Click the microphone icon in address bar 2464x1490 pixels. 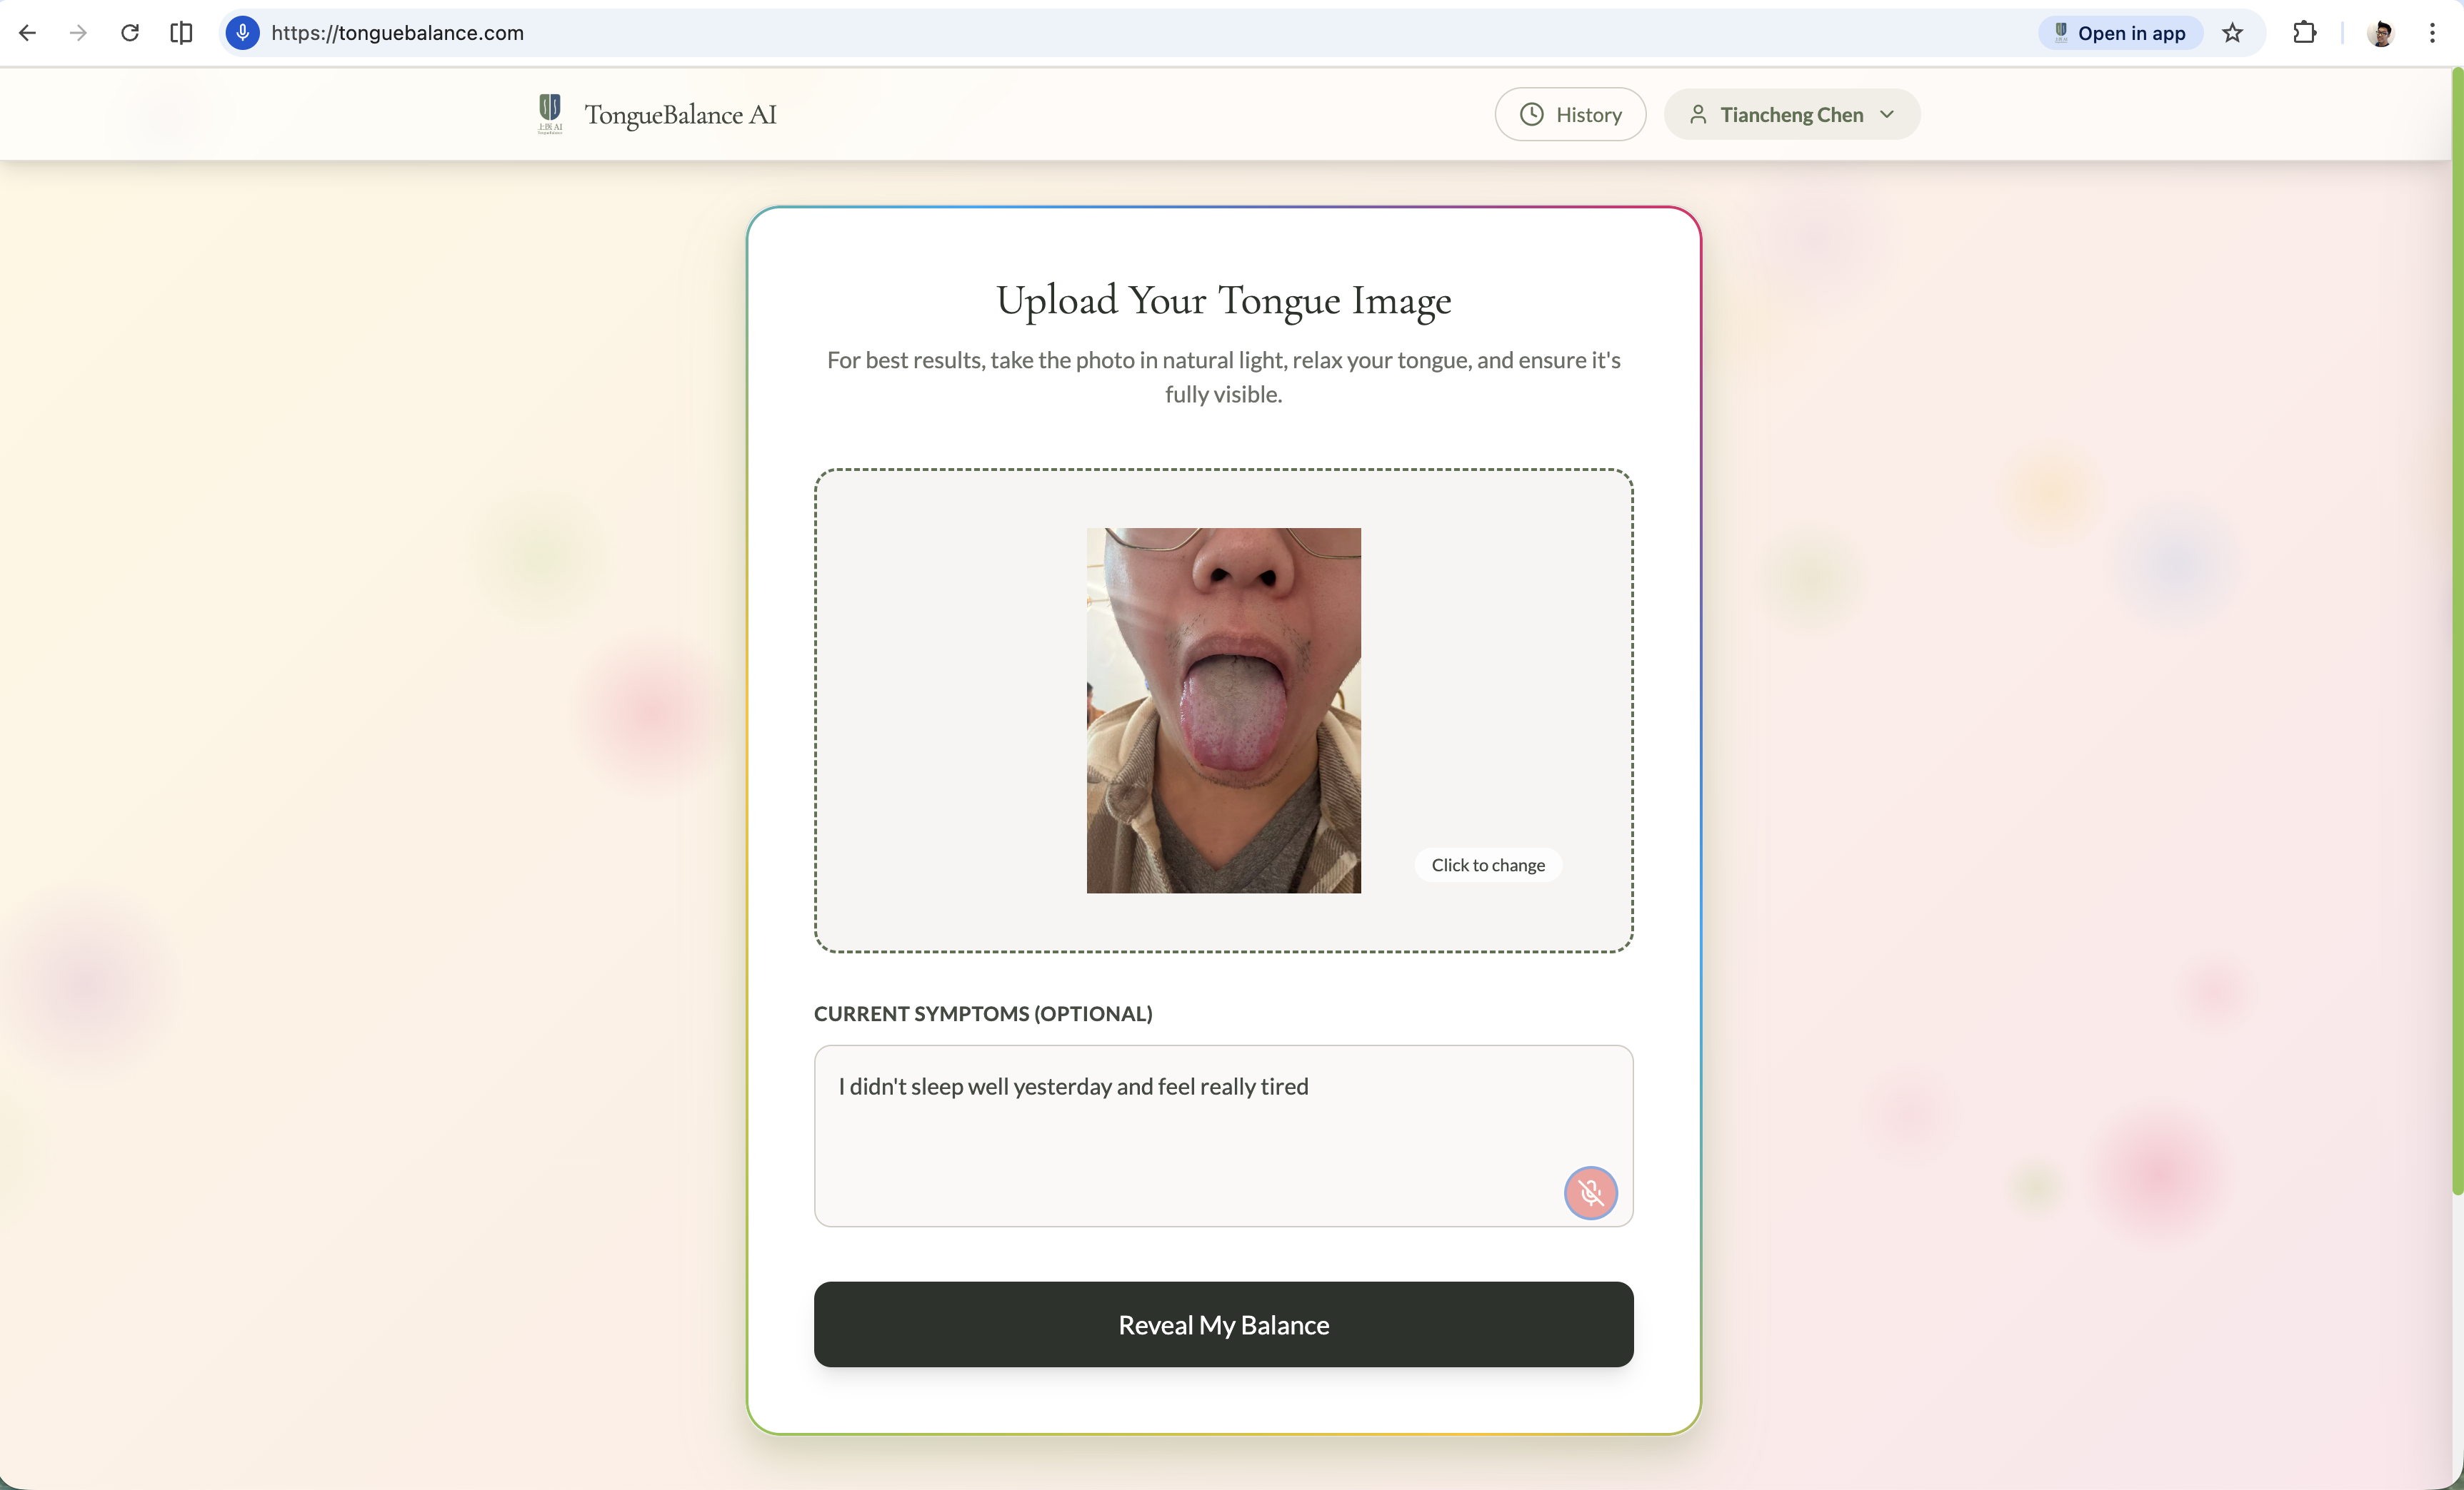pyautogui.click(x=242, y=33)
